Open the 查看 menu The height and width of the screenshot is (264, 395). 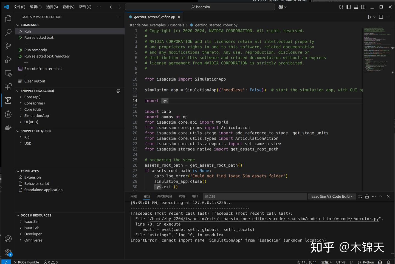coord(69,7)
